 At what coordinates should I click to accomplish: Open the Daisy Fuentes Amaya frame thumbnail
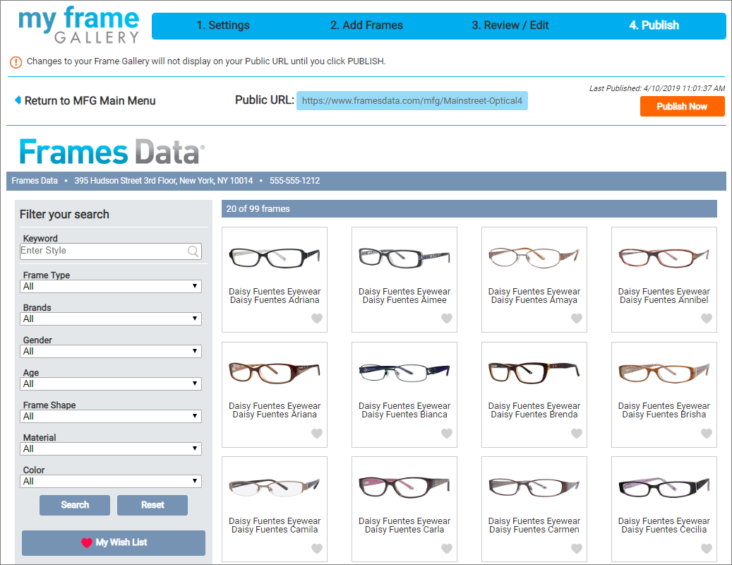tap(534, 258)
